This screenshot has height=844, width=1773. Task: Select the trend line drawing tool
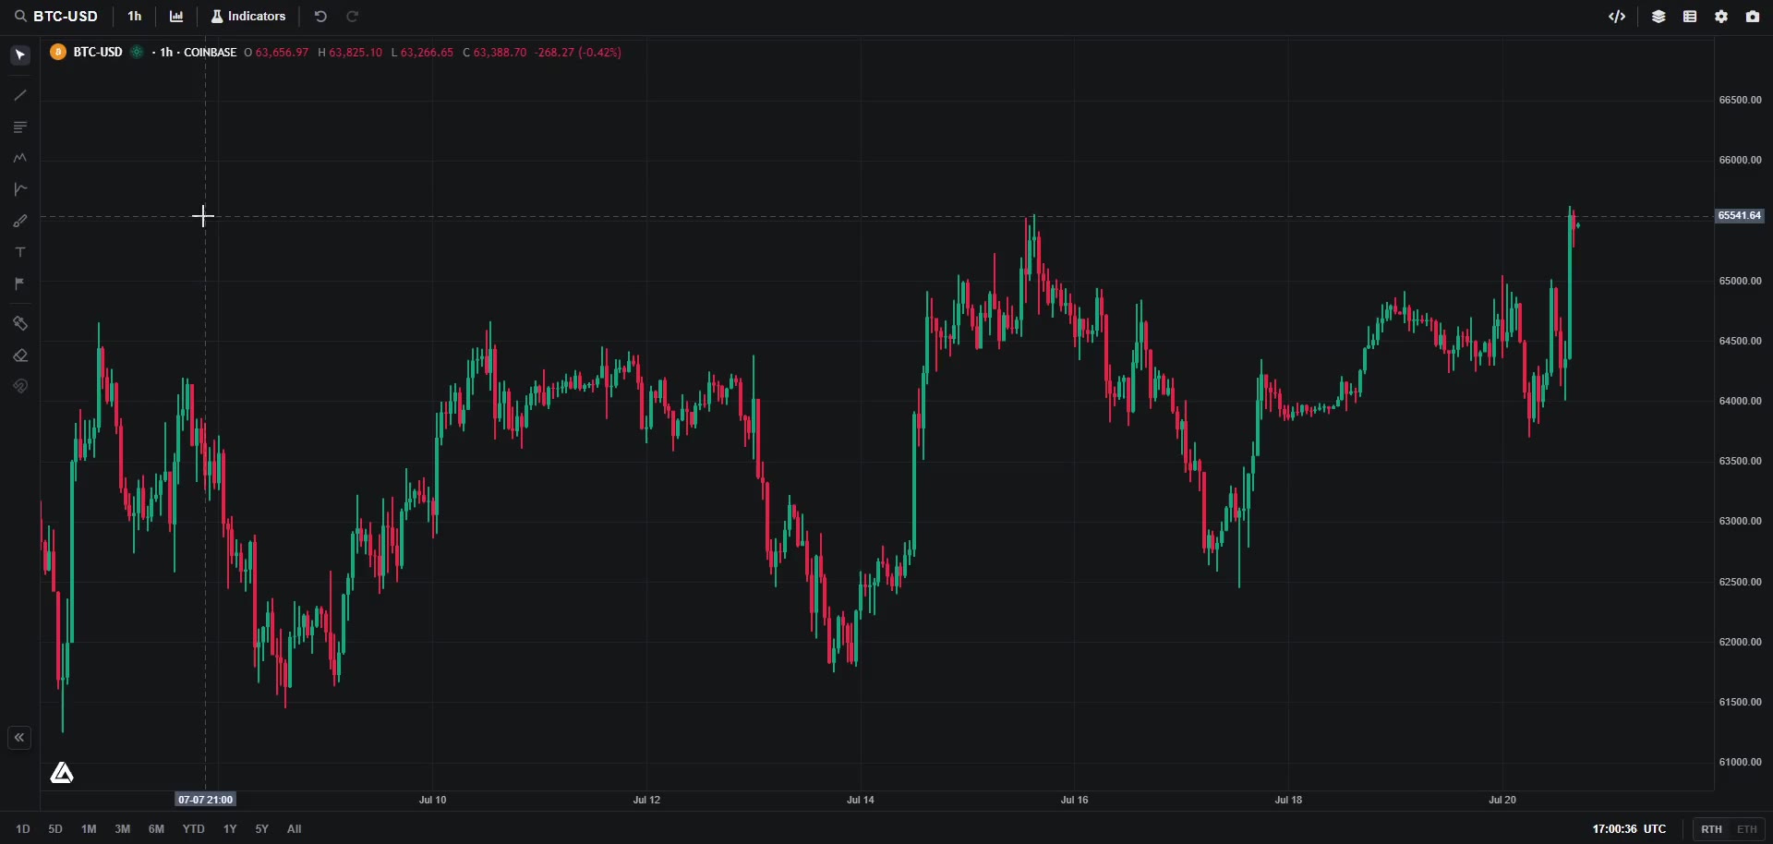pos(20,95)
